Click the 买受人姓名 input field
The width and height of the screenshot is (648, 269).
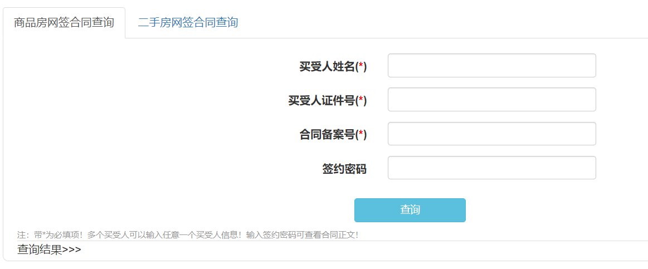tap(491, 66)
